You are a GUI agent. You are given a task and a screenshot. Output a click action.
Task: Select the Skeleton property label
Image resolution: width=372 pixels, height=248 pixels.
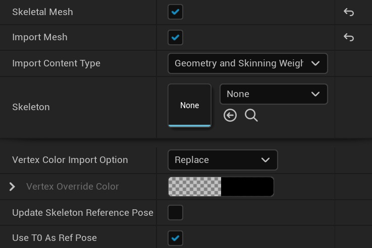(31, 107)
